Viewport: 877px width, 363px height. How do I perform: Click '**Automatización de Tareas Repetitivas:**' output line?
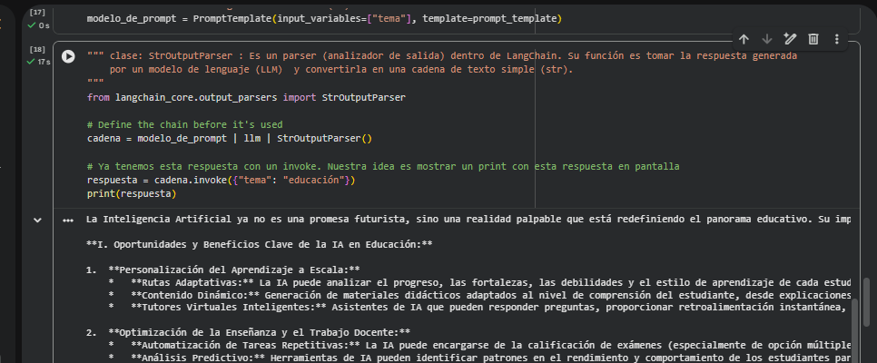pyautogui.click(x=480, y=345)
